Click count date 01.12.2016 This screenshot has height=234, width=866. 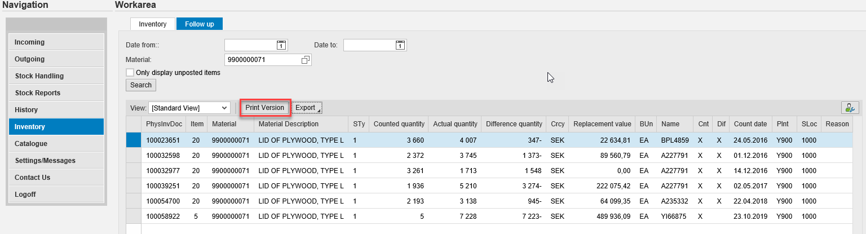coord(750,156)
